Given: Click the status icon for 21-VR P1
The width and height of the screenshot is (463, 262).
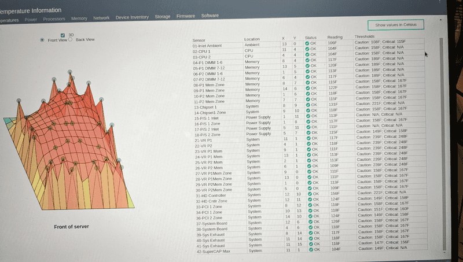Looking at the screenshot, I should coord(308,138).
